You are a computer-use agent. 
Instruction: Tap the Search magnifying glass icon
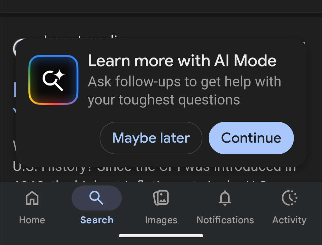pos(96,198)
